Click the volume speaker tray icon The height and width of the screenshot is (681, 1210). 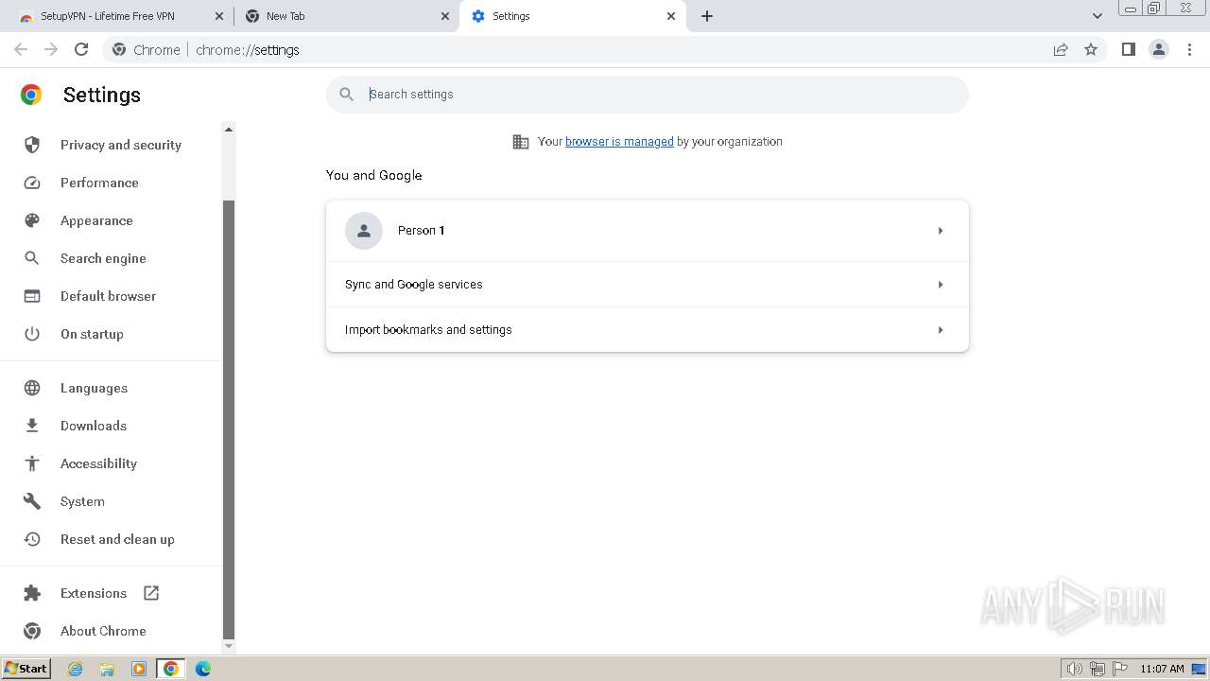tap(1074, 669)
